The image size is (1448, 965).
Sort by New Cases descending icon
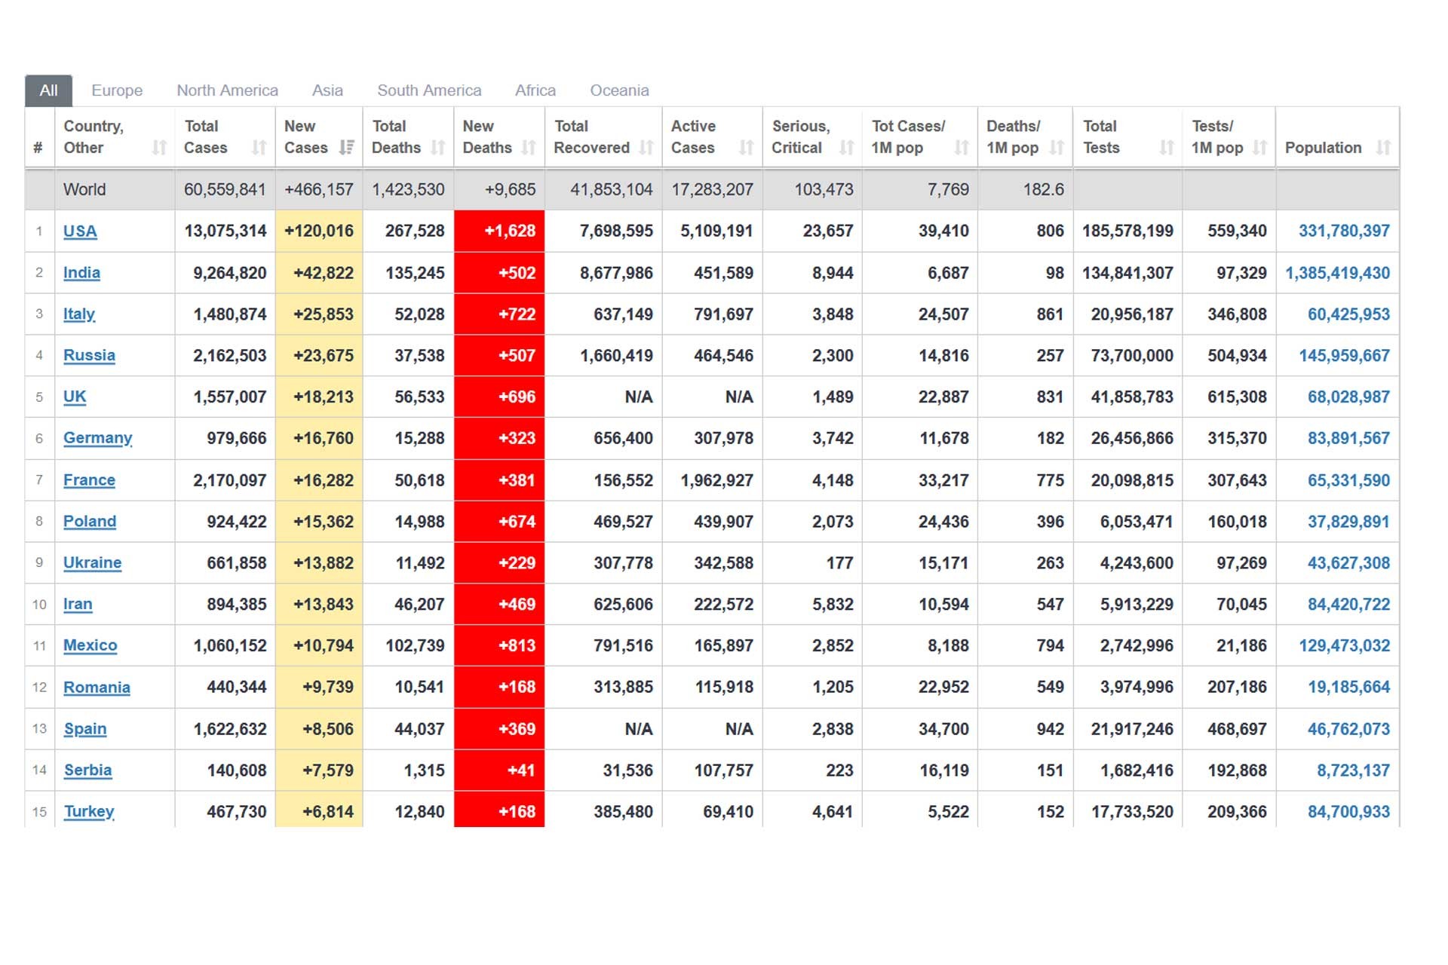pyautogui.click(x=347, y=148)
